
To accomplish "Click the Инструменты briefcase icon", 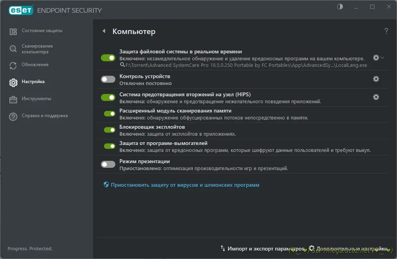I will click(13, 99).
